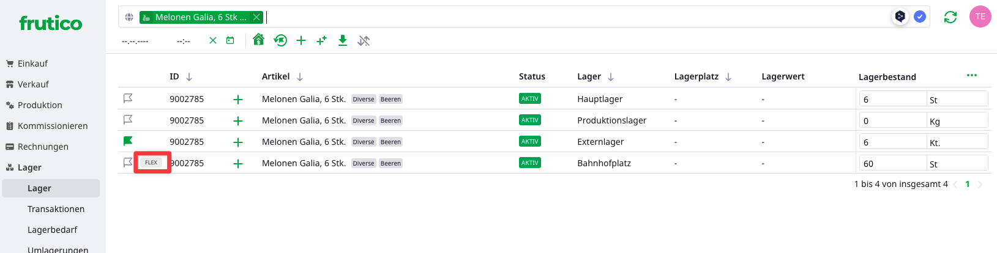Click the double-plus add icon
997x253 pixels.
321,40
